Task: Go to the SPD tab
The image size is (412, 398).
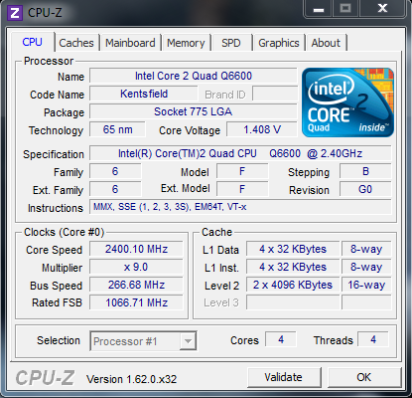Action: pyautogui.click(x=231, y=43)
